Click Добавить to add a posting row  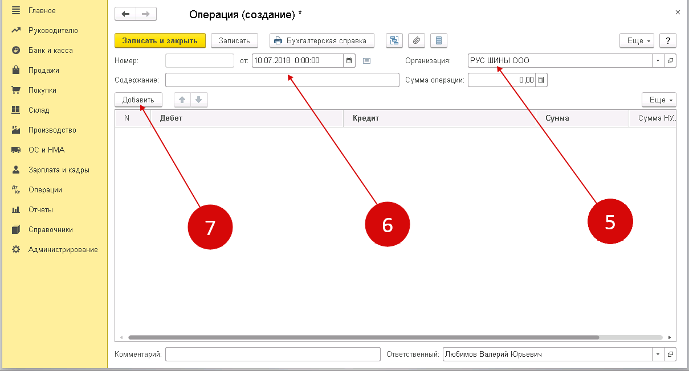click(x=138, y=100)
